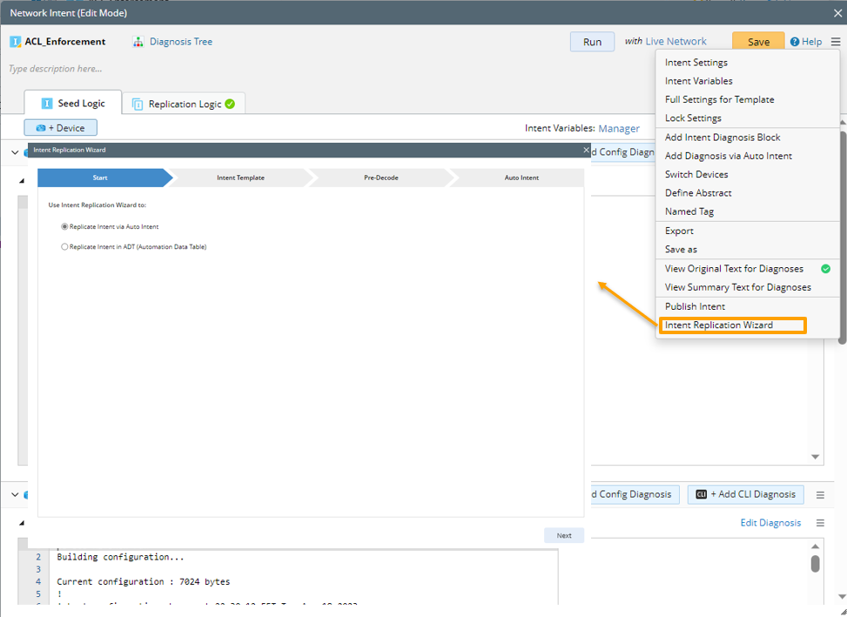Click the green check on Replication Logic
Viewport: 847px width, 617px height.
point(230,104)
